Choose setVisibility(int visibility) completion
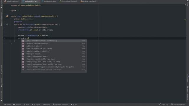 click(54, 51)
